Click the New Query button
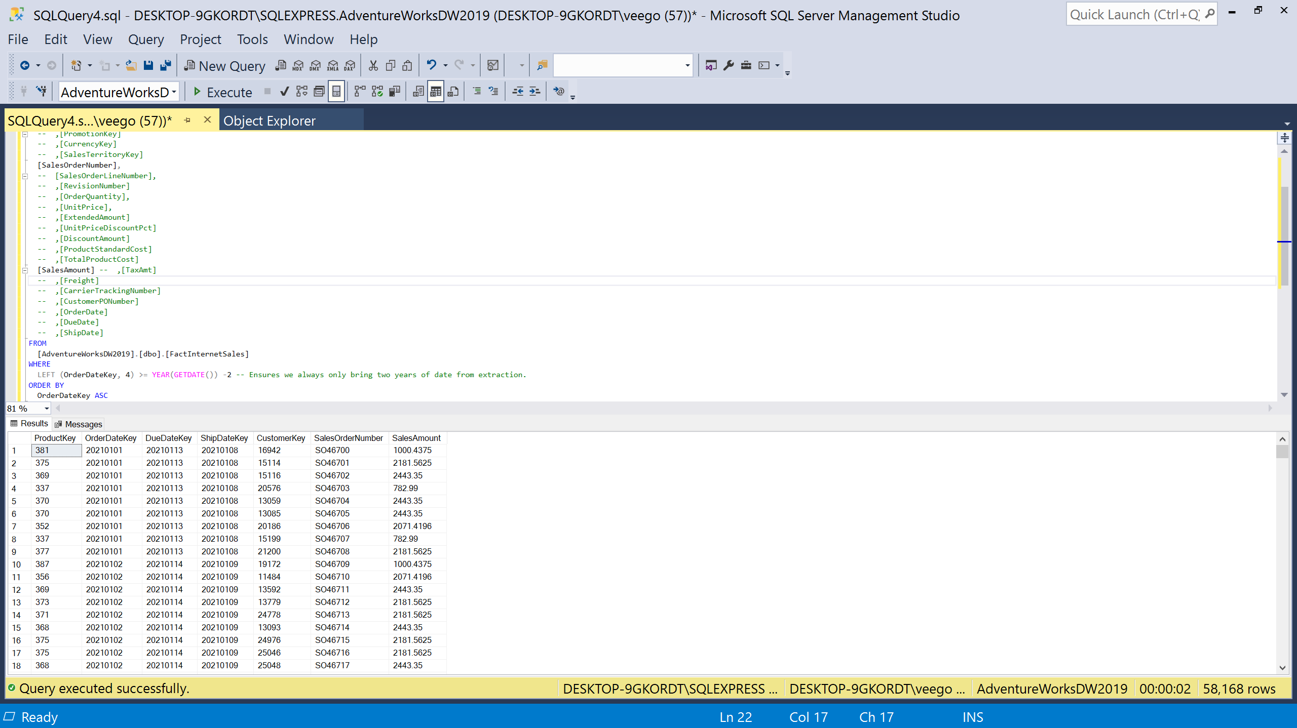 pyautogui.click(x=224, y=66)
